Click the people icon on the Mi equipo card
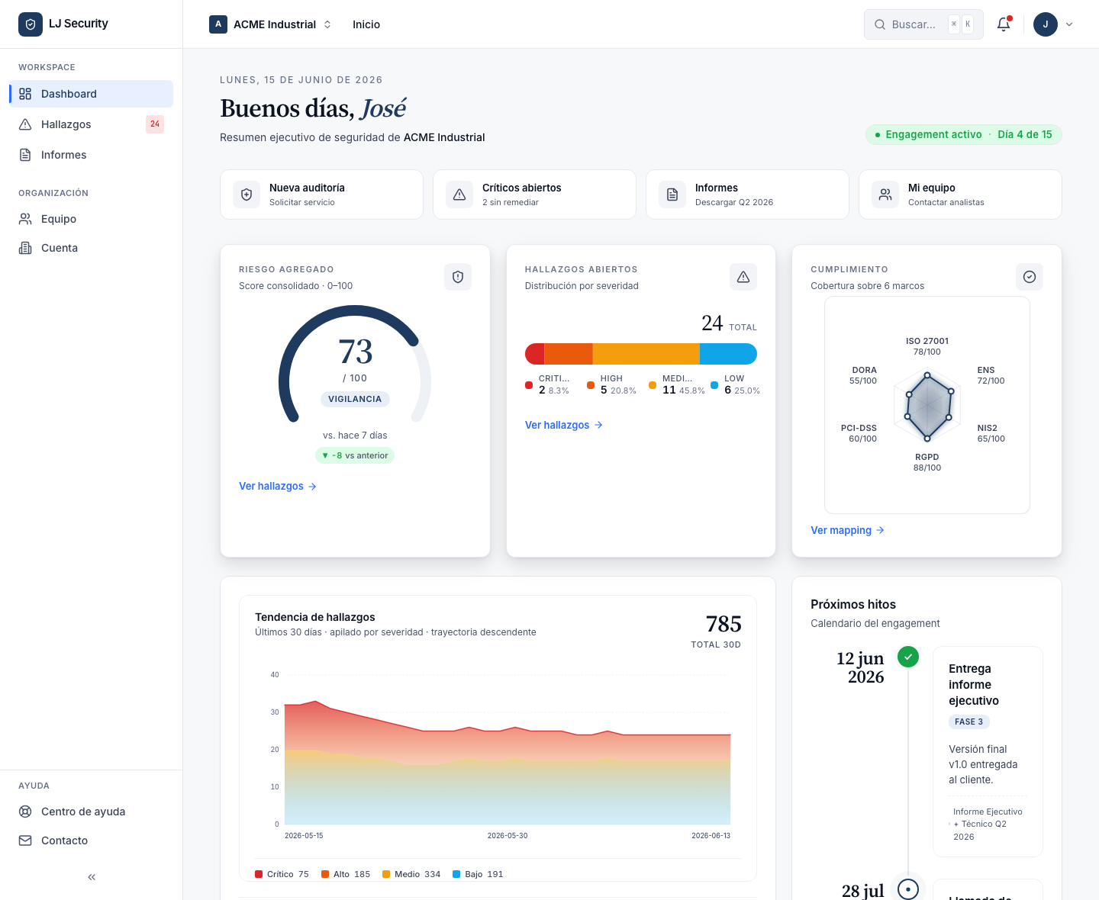1099x900 pixels. pyautogui.click(x=885, y=194)
